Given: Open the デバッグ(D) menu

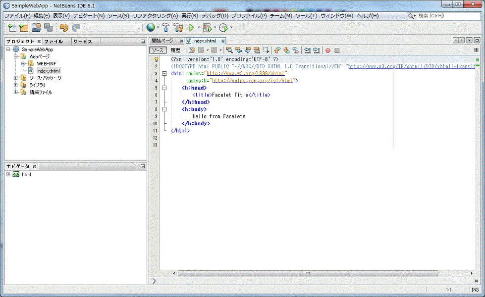Looking at the screenshot, I should 215,16.
